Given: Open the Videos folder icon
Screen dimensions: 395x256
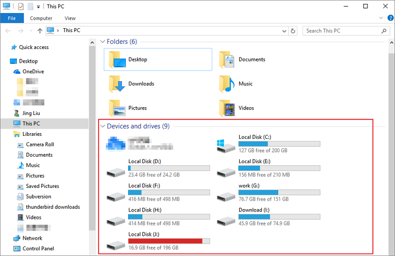Looking at the screenshot, I should (227, 108).
